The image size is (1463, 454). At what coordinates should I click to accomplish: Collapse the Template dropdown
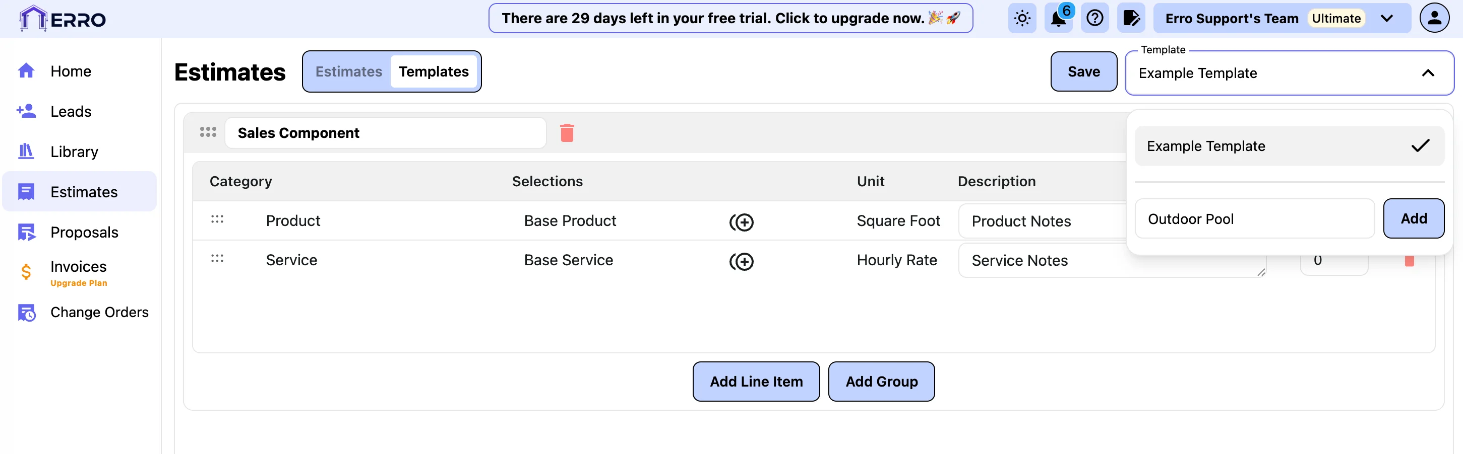[x=1428, y=73]
